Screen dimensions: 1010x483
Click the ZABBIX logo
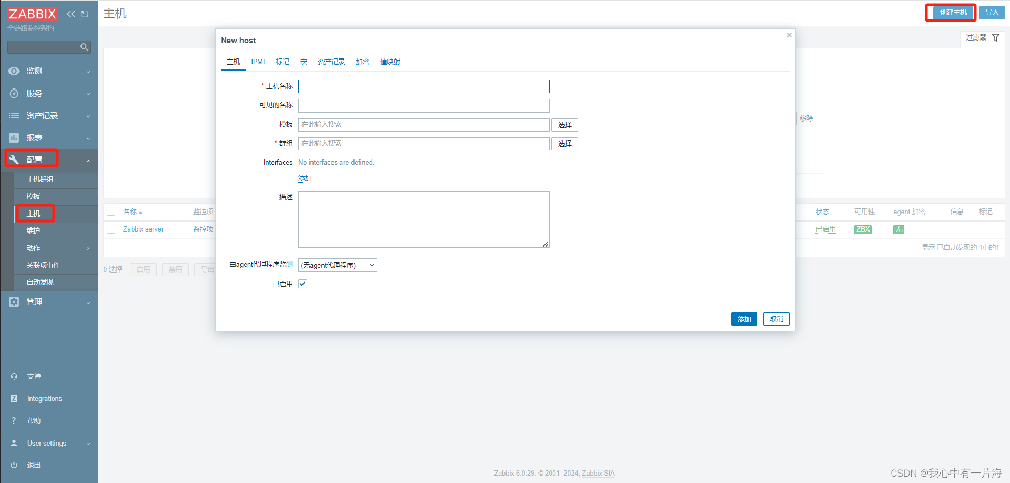[x=32, y=14]
